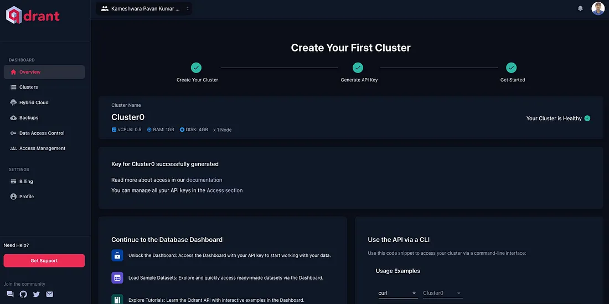Click the Create Your Cluster step checkmark

[x=196, y=68]
